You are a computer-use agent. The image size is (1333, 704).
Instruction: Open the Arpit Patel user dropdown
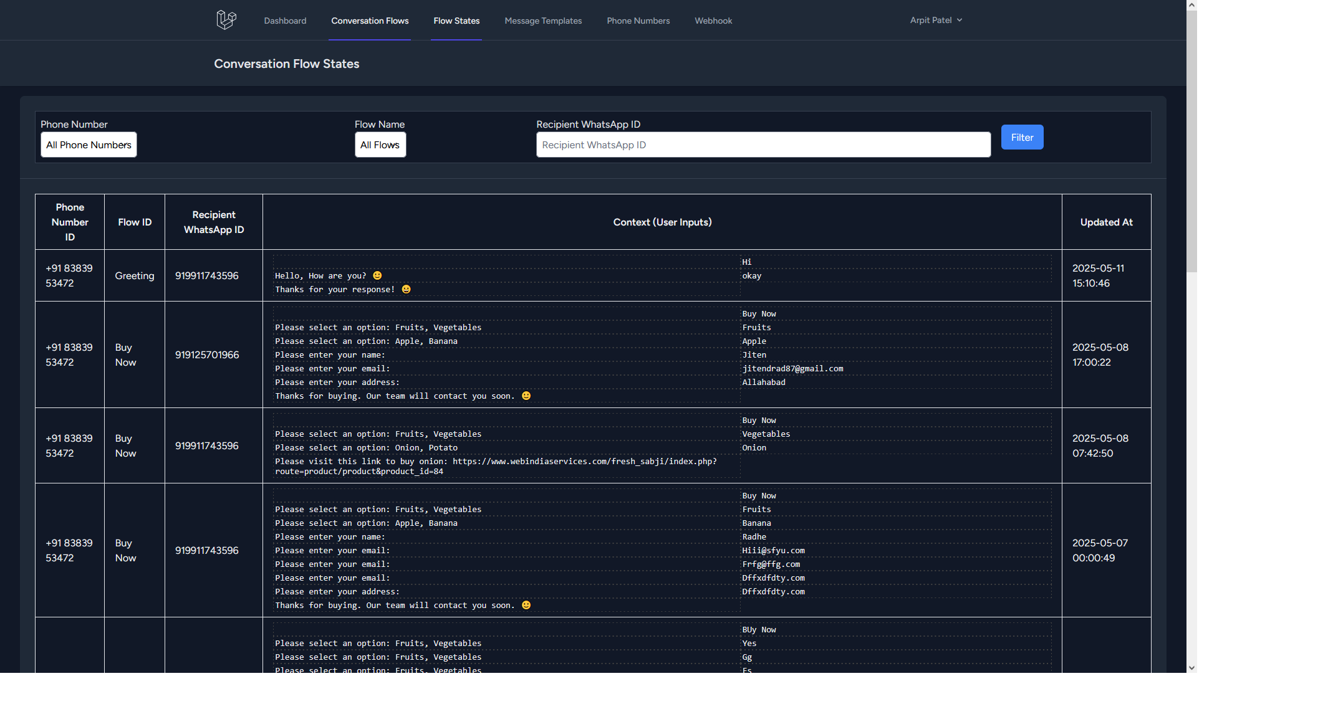point(935,21)
